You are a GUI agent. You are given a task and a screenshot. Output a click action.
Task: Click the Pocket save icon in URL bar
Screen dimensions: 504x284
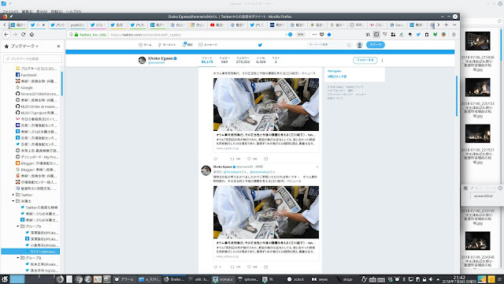(322, 35)
